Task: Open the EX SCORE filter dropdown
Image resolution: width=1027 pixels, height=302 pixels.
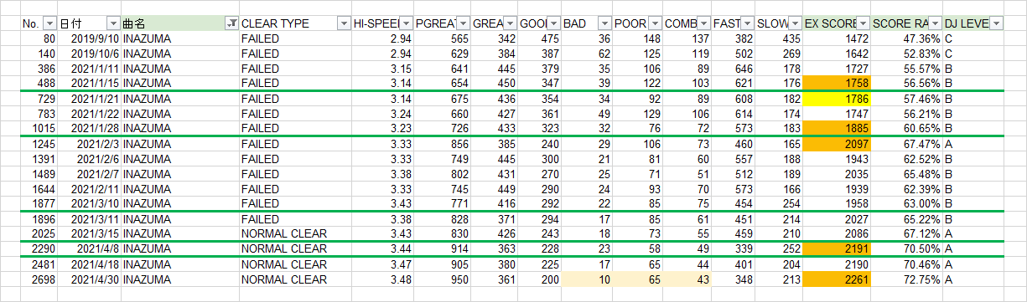Action: coord(863,23)
